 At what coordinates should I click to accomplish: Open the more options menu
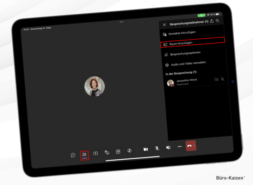[179, 146]
